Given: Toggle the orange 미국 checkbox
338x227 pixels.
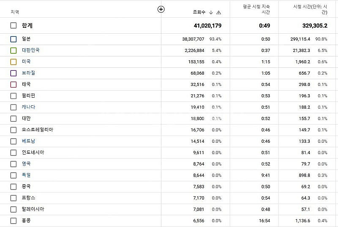Looking at the screenshot, I should coord(14,61).
